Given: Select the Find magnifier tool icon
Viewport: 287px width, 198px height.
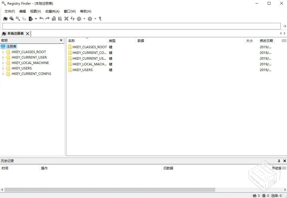Looking at the screenshot, I should (x=18, y=19).
